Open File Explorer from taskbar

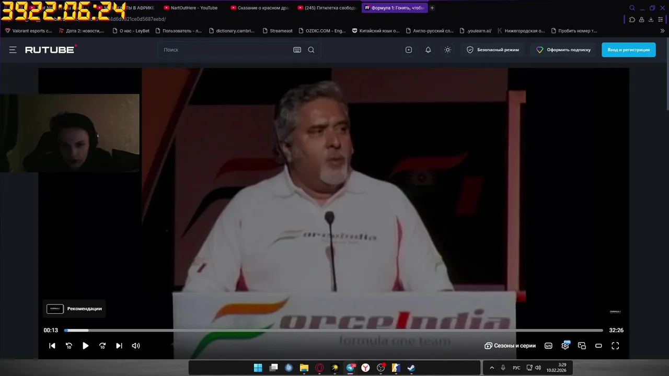304,368
